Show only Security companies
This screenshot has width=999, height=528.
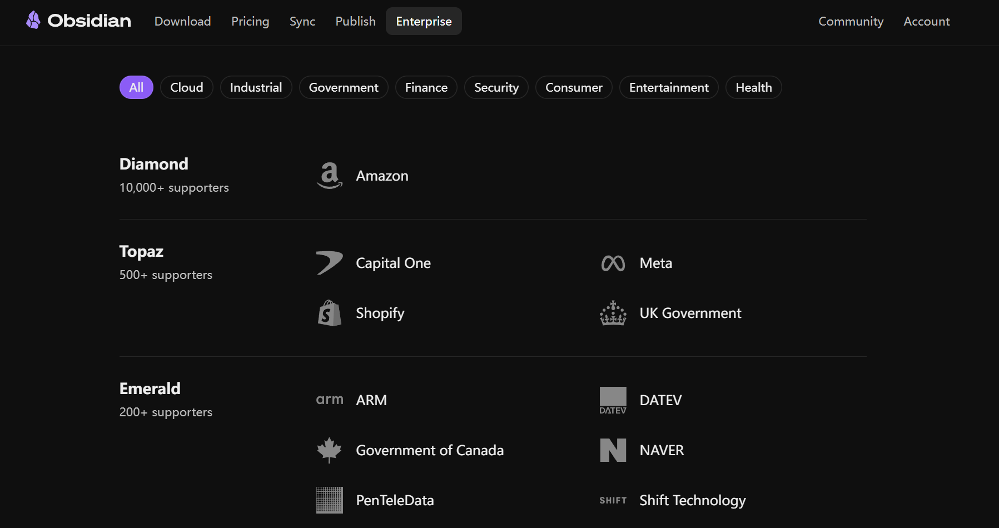(x=496, y=87)
